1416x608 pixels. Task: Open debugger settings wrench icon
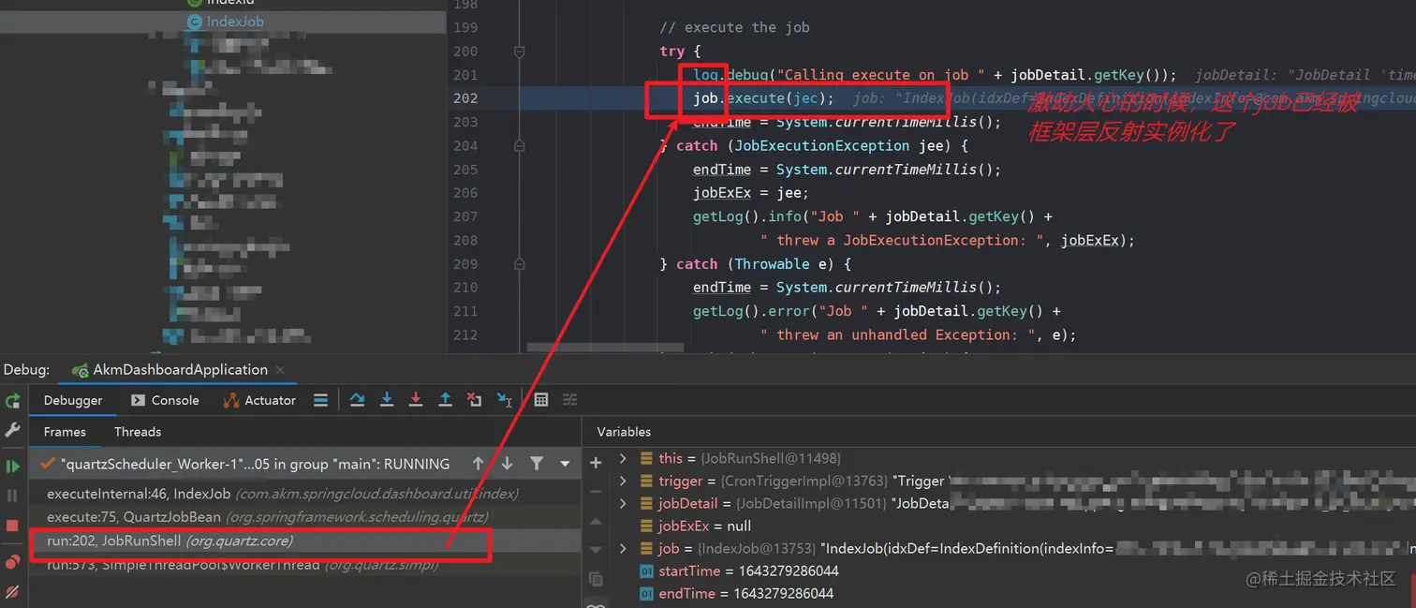click(x=13, y=430)
